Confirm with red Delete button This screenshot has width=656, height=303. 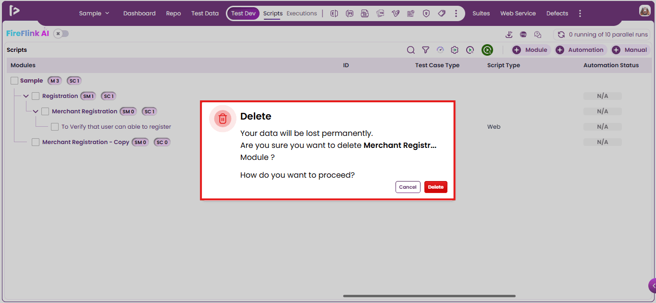(x=436, y=187)
